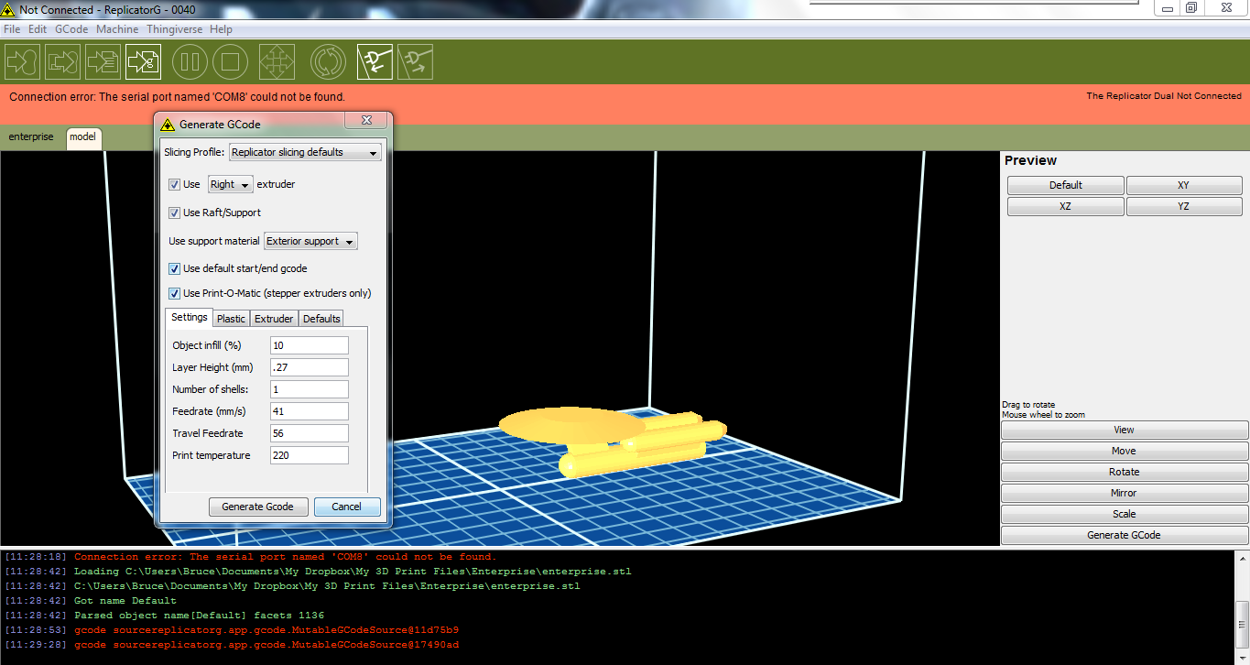Click the Number of shells field
Viewport: 1250px width, 665px height.
tap(310, 389)
